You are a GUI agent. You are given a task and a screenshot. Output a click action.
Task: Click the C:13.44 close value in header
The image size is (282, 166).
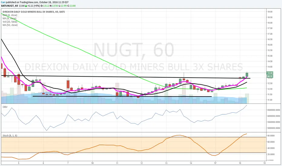coord(71,6)
